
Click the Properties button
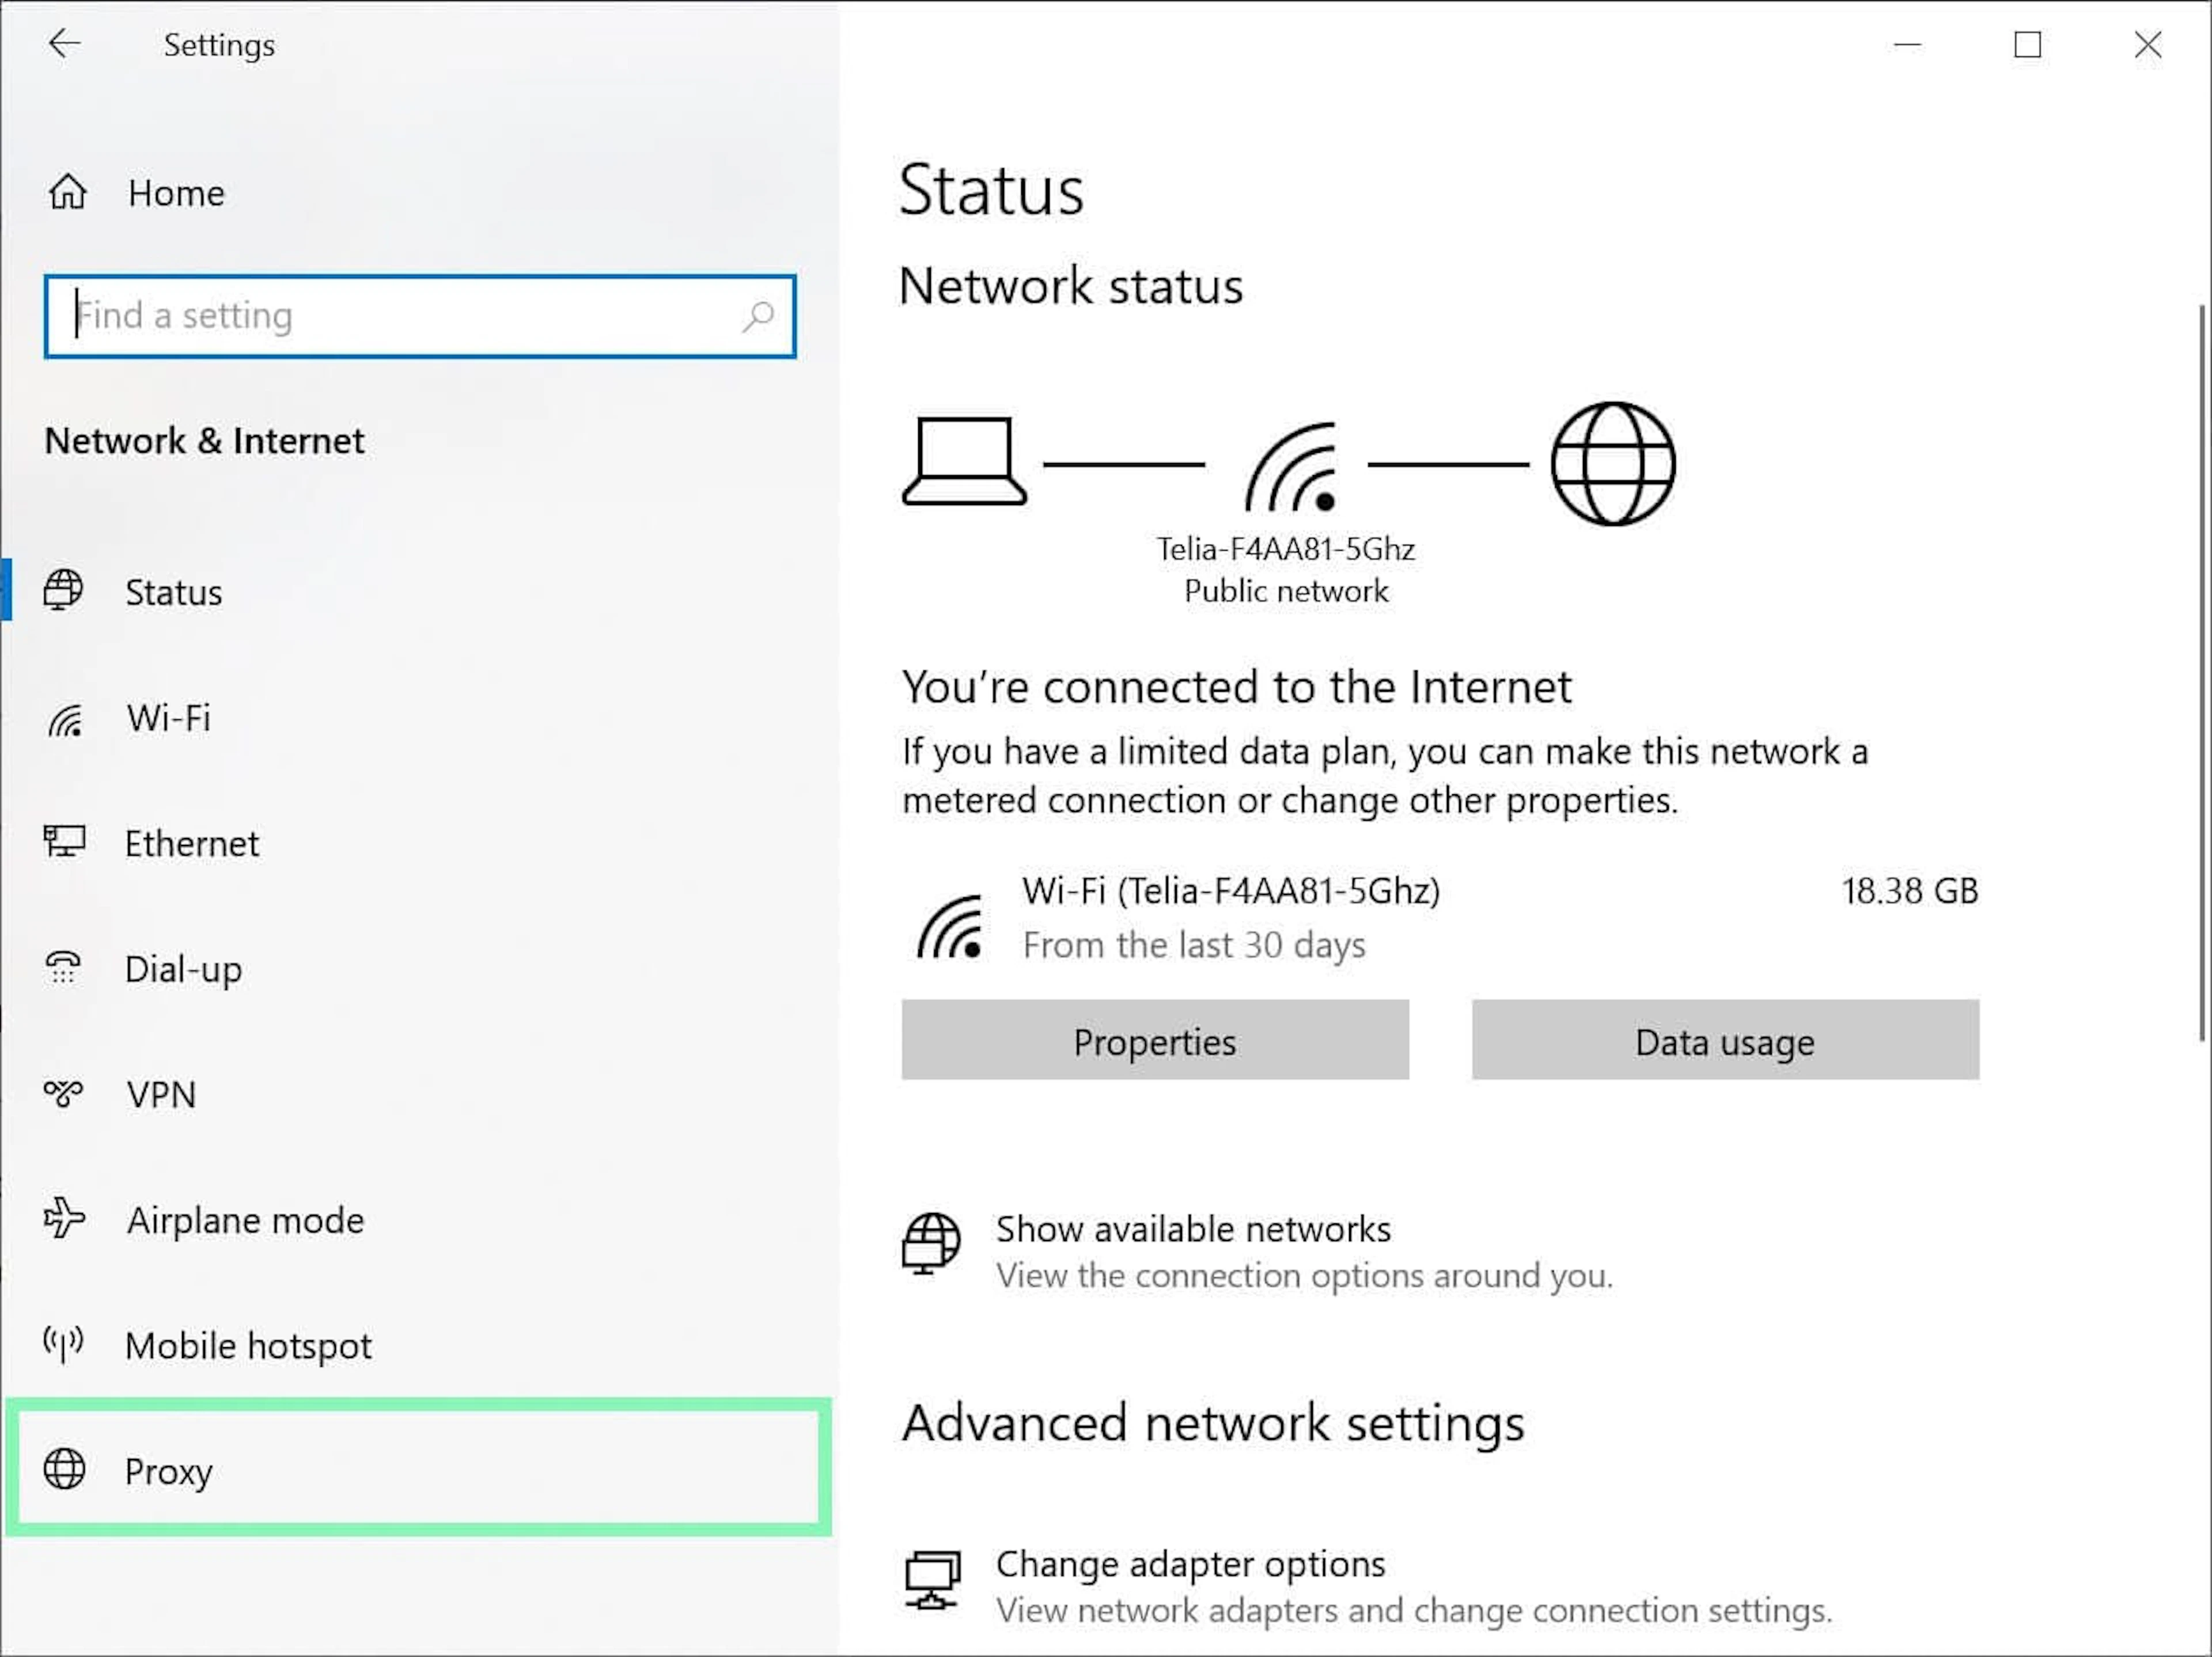click(x=1155, y=1040)
